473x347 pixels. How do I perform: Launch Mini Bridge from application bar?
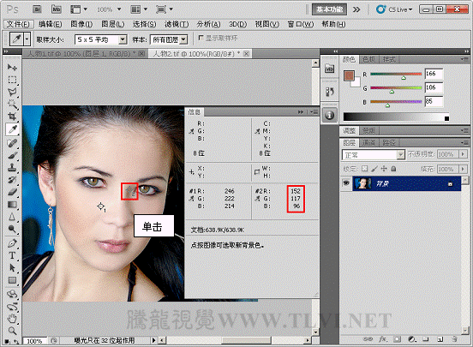pos(57,9)
